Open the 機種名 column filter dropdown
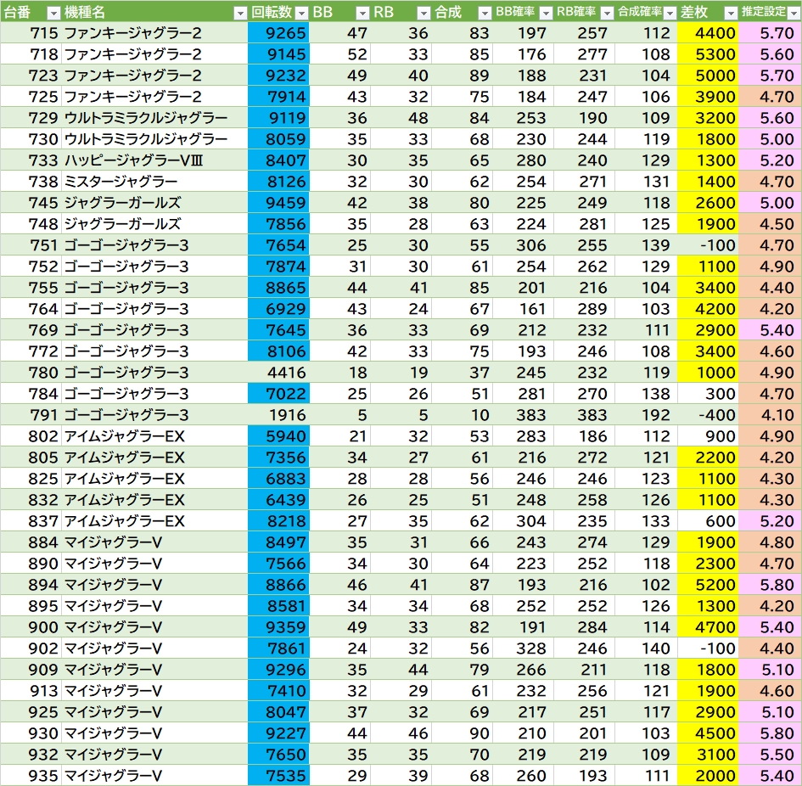This screenshot has width=802, height=786. click(x=240, y=13)
